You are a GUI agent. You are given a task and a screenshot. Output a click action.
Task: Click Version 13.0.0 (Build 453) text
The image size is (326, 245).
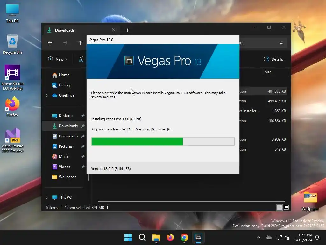[x=111, y=169]
